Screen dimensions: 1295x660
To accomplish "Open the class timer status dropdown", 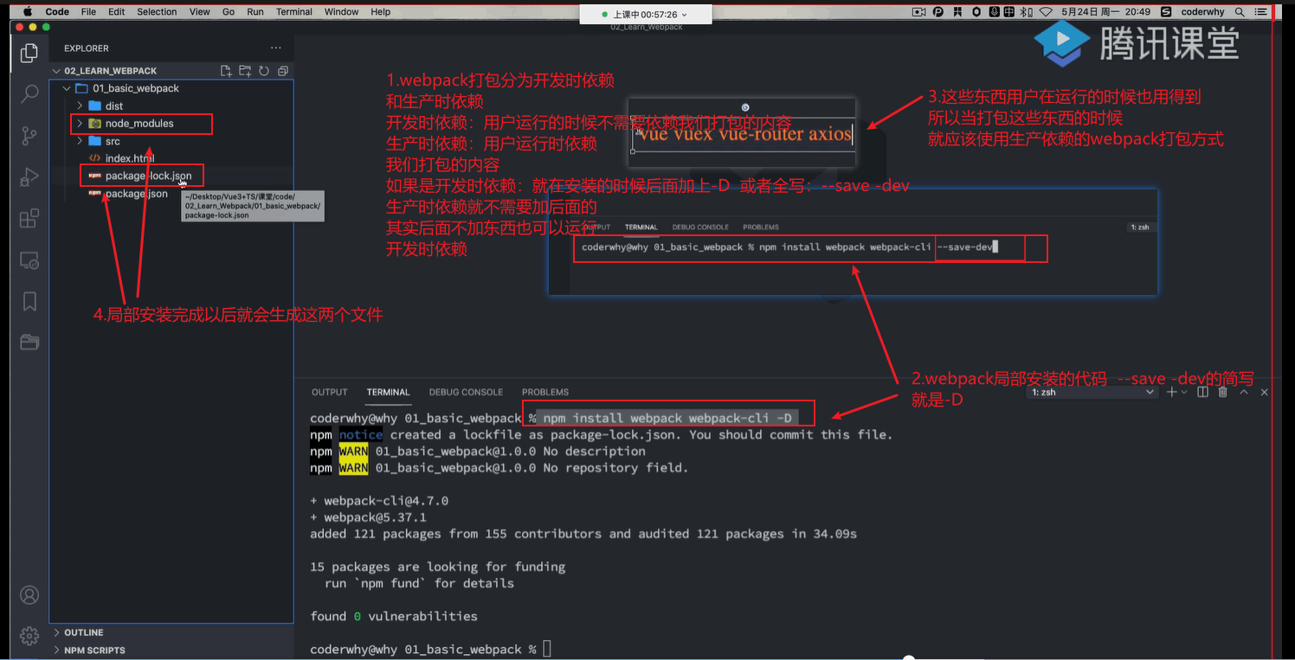I will [646, 14].
